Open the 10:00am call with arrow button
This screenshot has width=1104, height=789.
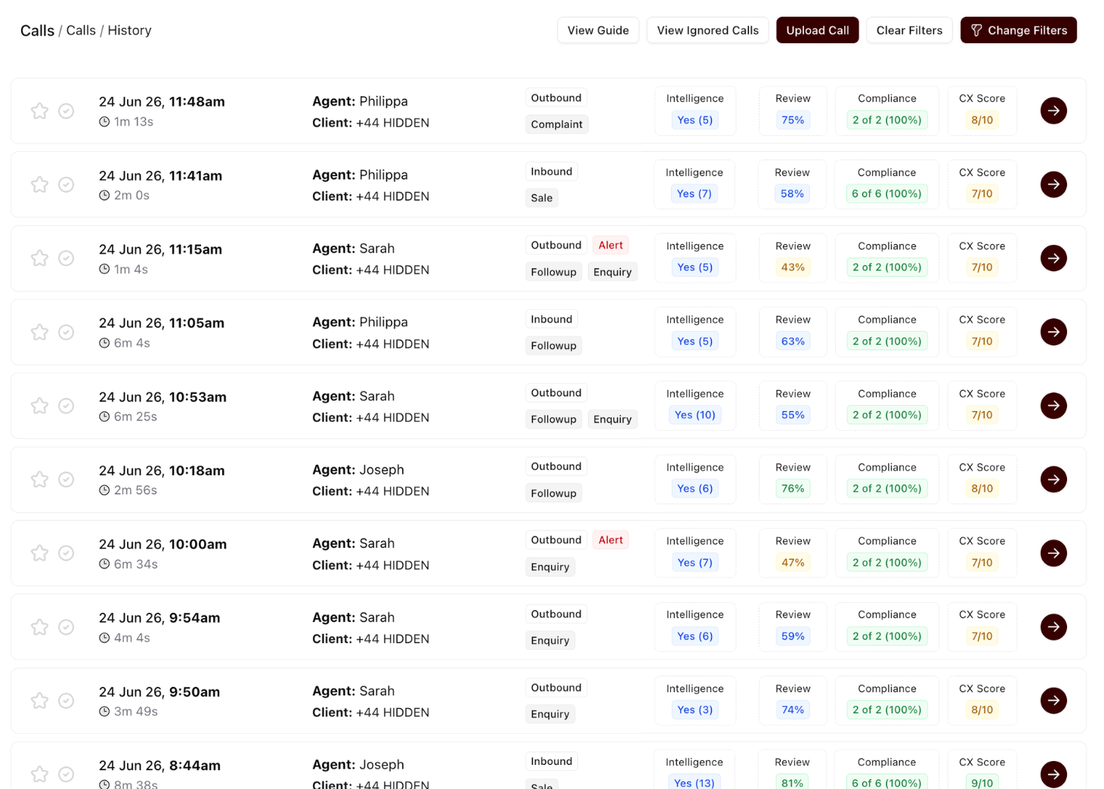point(1053,553)
